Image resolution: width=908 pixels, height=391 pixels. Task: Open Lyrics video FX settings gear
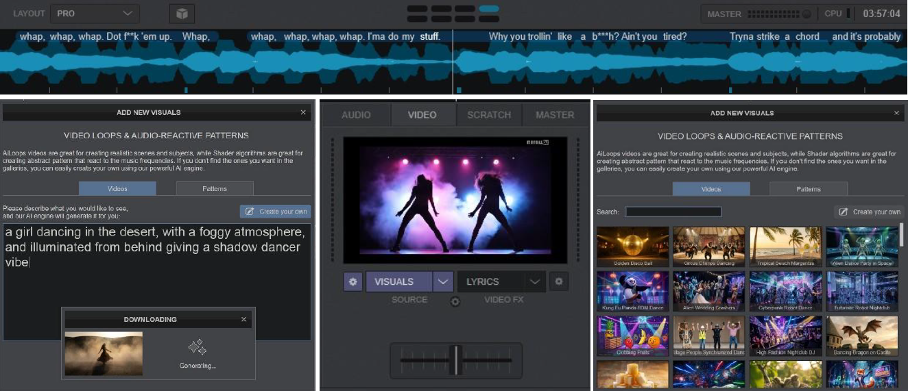(559, 281)
